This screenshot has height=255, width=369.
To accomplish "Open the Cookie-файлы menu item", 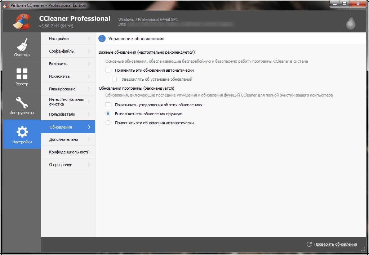I will [x=68, y=51].
